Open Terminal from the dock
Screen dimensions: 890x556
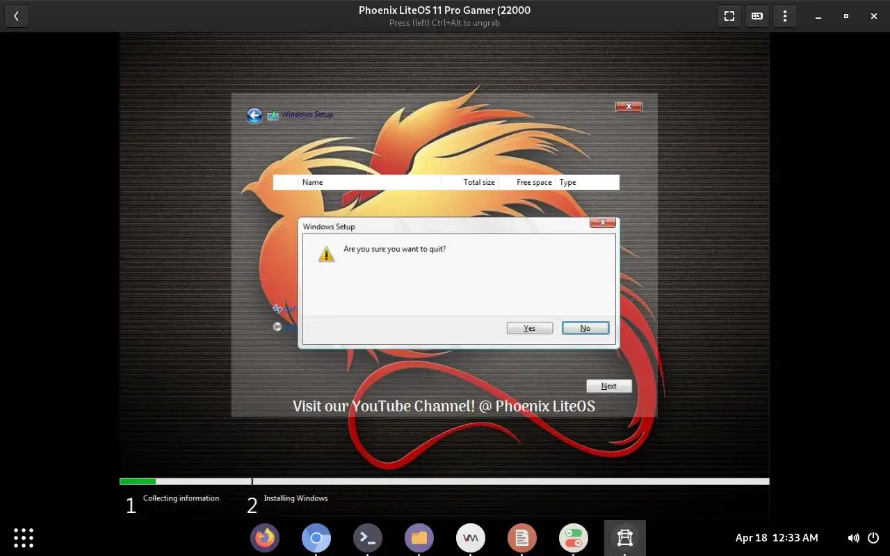(368, 538)
